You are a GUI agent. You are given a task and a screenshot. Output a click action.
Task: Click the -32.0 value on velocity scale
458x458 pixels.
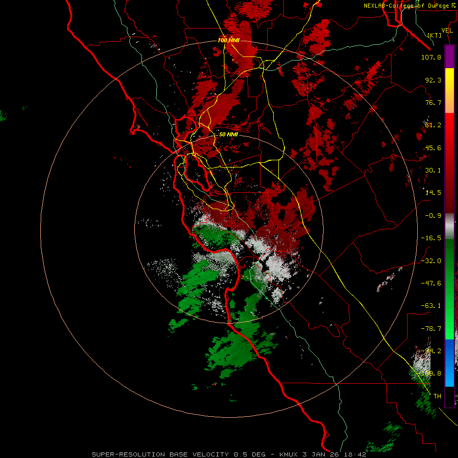point(431,261)
